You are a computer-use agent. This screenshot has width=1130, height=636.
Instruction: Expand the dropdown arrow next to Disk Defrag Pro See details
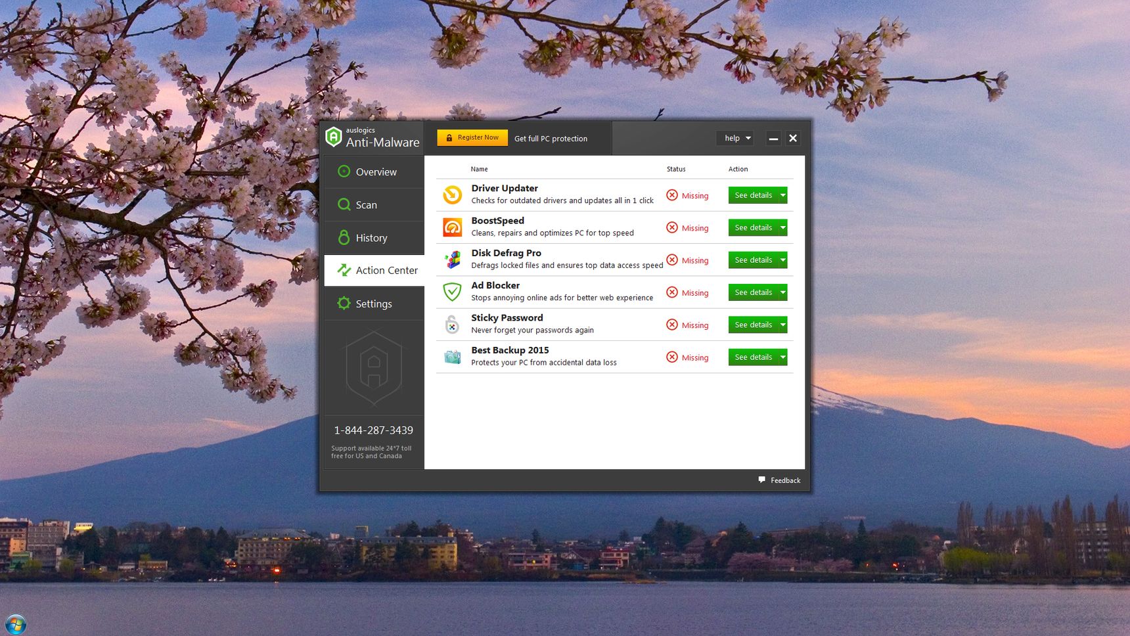tap(783, 260)
